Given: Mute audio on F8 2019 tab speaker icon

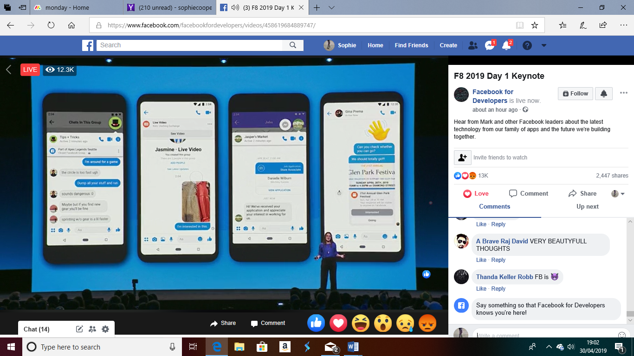Looking at the screenshot, I should pos(234,7).
